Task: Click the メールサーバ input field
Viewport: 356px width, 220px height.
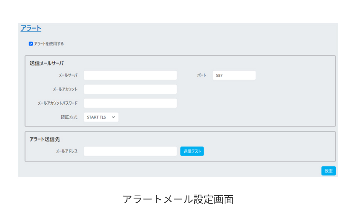Action: [x=130, y=75]
